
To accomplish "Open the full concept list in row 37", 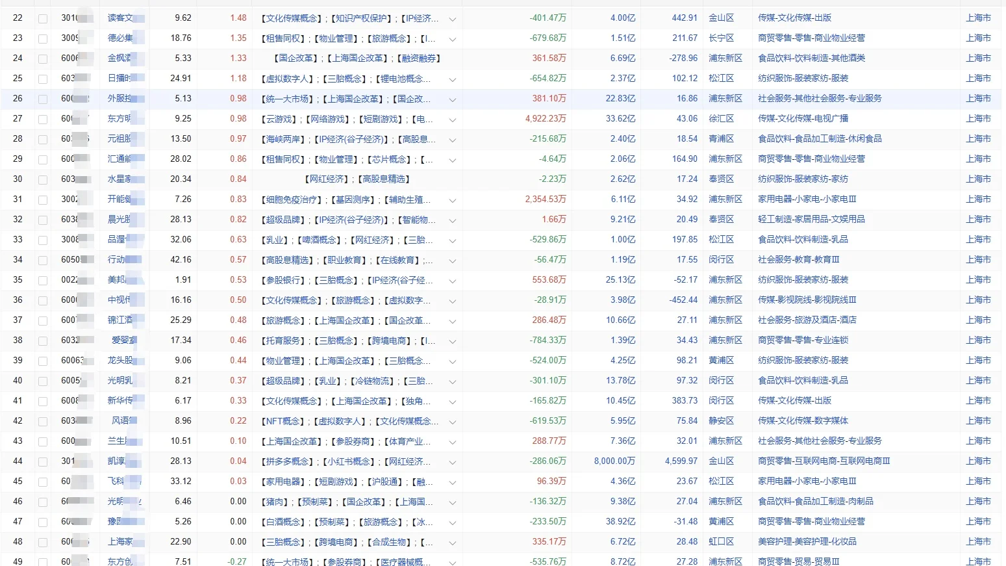I will [x=453, y=321].
